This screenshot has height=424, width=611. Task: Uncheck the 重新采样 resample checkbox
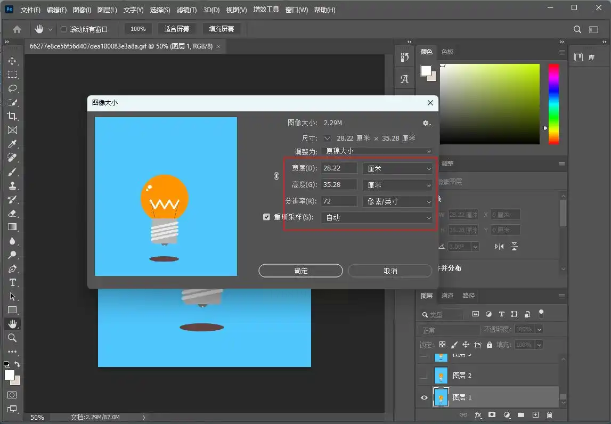[x=267, y=217]
